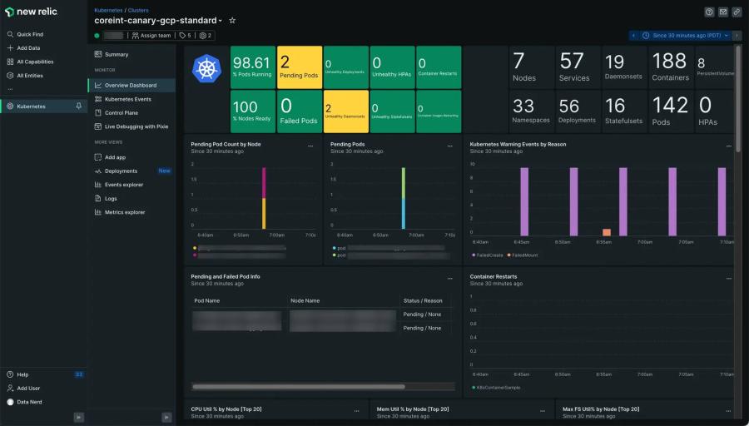The image size is (749, 426).
Task: Click the 7 Nodes tile
Action: tap(532, 67)
